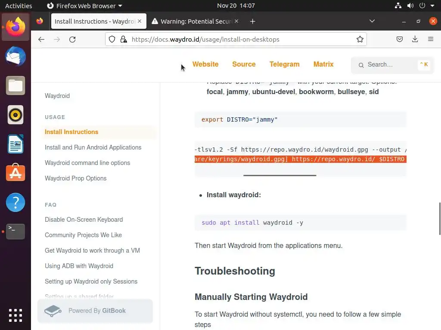Open Rhythmbox from the dock

[16, 115]
